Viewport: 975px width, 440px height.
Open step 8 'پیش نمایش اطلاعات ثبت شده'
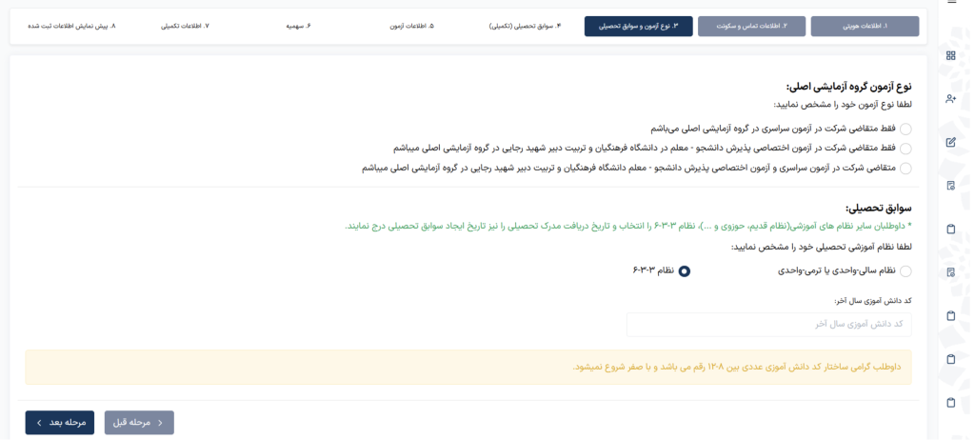71,27
